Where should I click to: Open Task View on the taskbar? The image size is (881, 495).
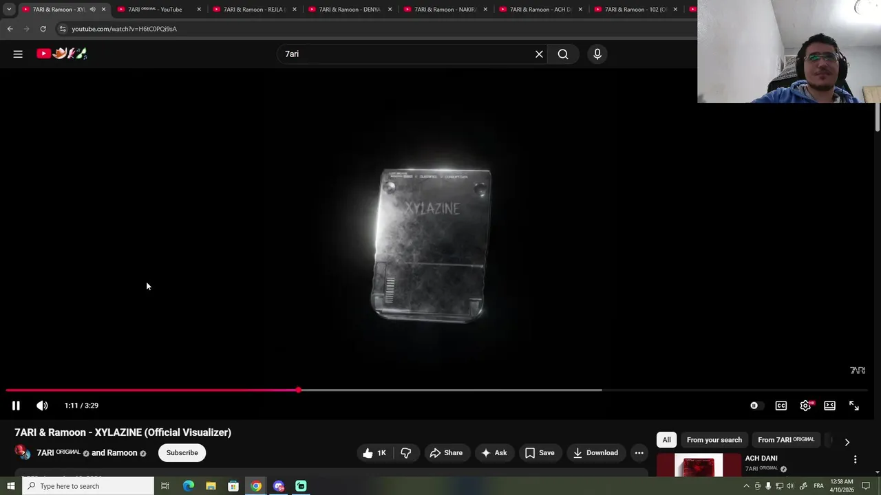point(165,486)
